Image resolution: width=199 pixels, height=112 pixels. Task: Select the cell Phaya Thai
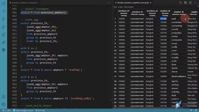point(192,81)
